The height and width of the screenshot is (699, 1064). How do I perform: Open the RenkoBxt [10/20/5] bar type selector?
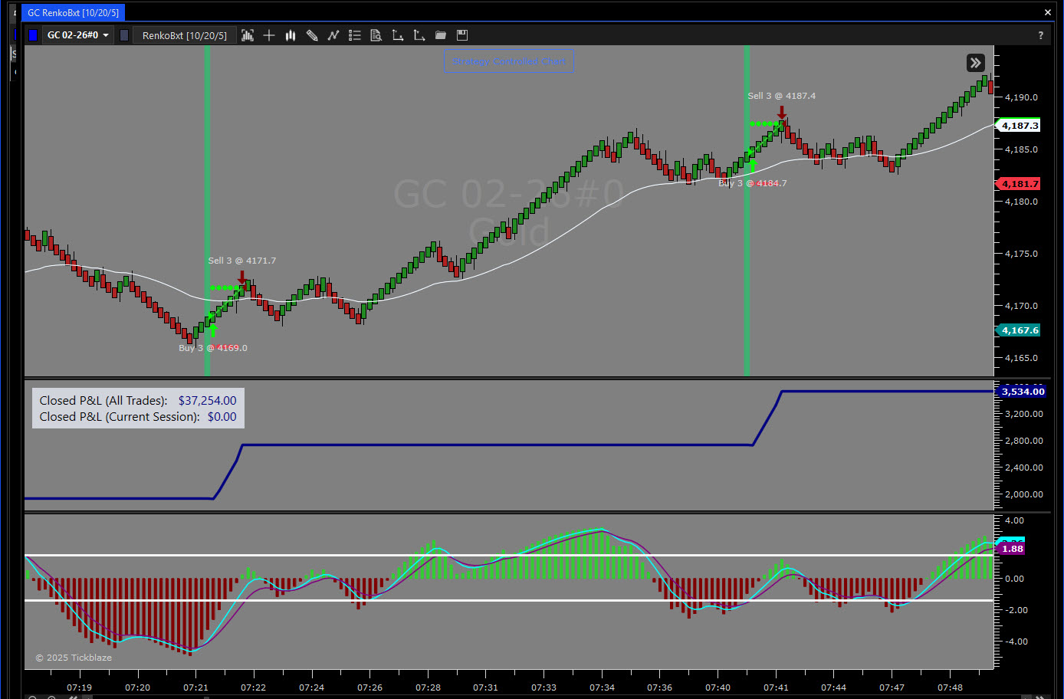click(184, 35)
